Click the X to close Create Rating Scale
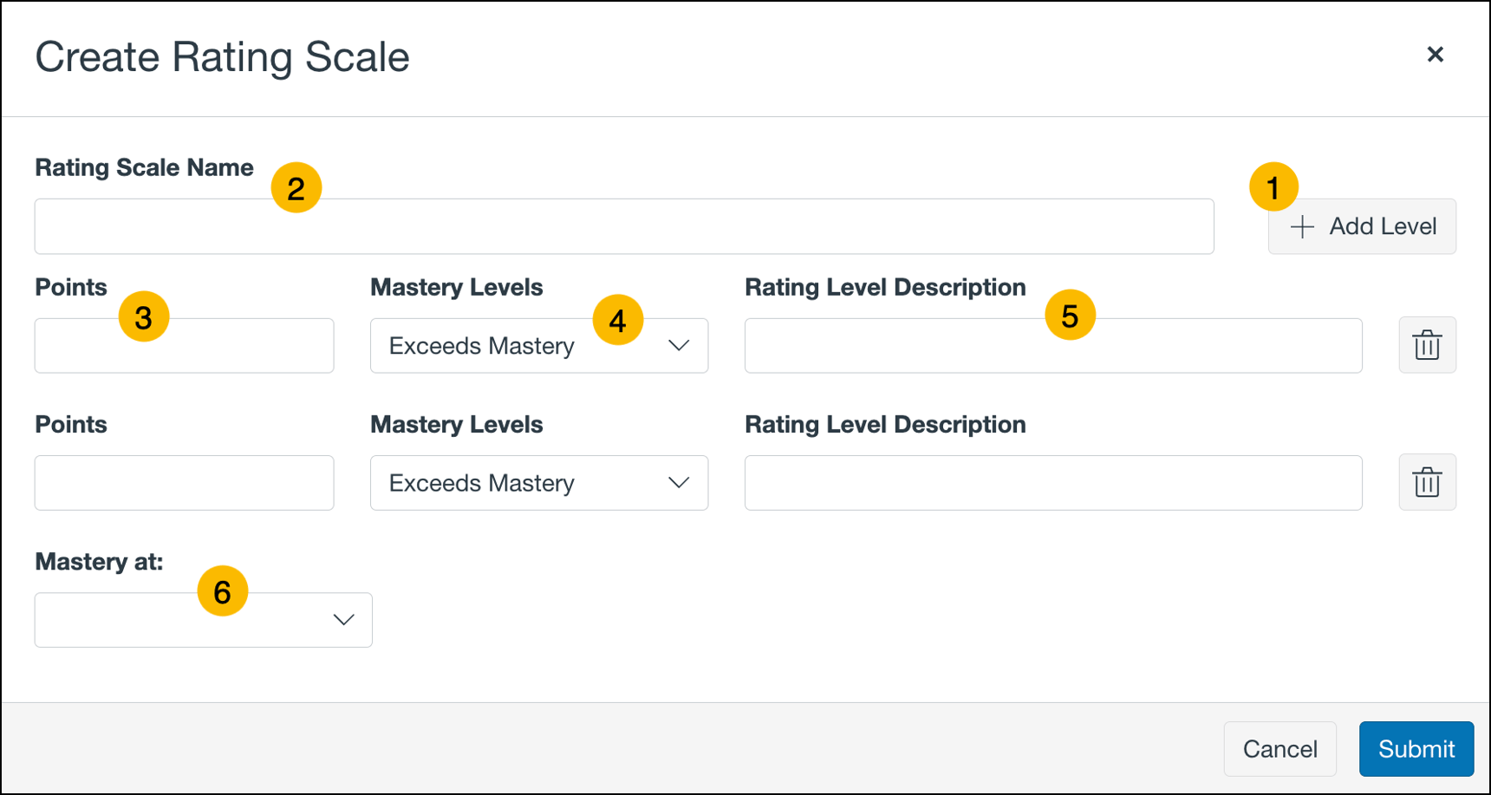Image resolution: width=1491 pixels, height=795 pixels. [1436, 55]
